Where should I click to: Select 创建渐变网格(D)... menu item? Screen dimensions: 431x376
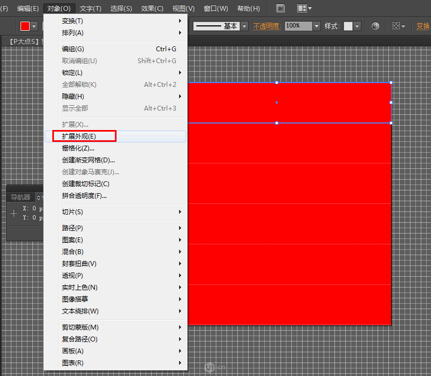click(x=88, y=160)
